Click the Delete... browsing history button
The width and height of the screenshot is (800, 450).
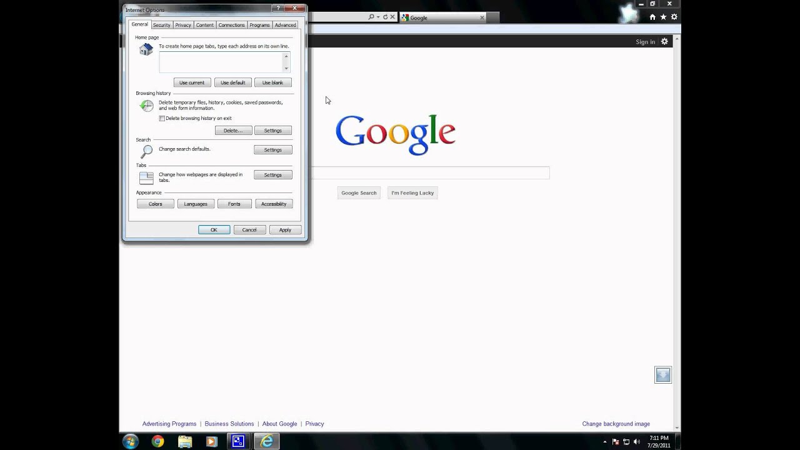(233, 131)
